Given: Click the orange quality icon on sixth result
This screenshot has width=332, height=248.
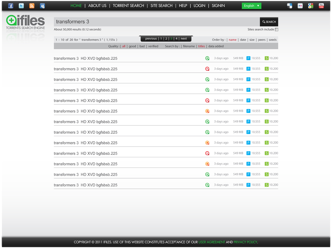Looking at the screenshot, I should click(207, 111).
